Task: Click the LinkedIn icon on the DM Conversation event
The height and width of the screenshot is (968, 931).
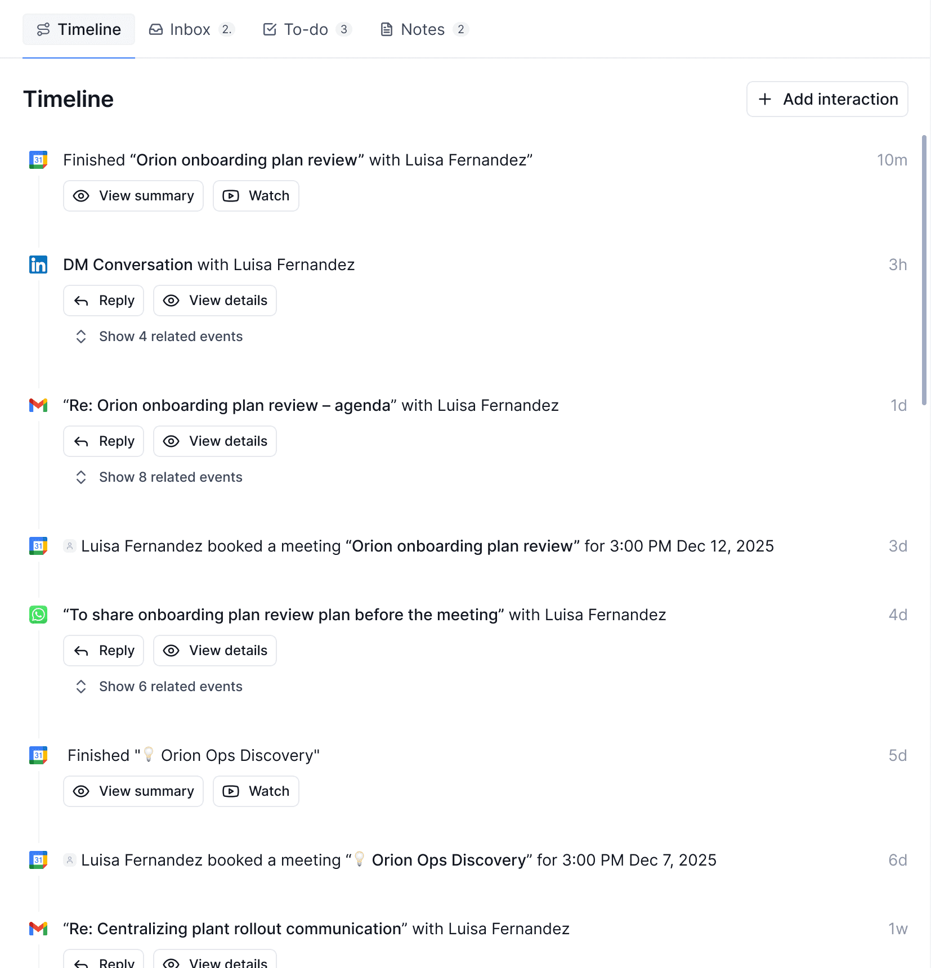Action: (x=37, y=265)
